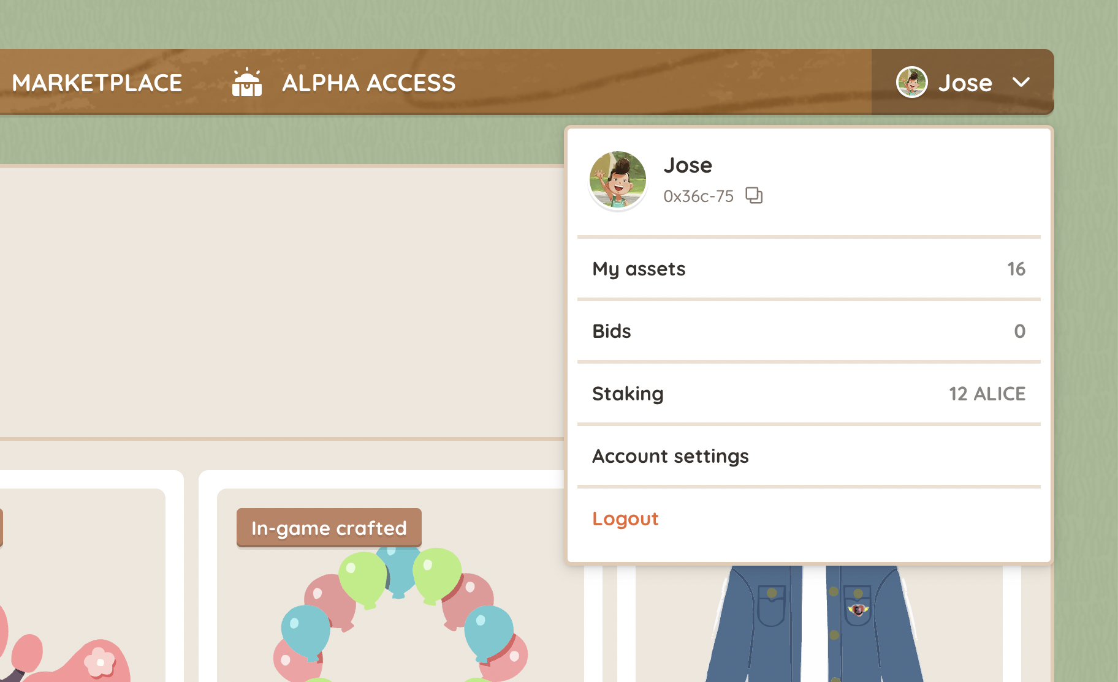Click the wallet address 0x36c-75

(698, 196)
